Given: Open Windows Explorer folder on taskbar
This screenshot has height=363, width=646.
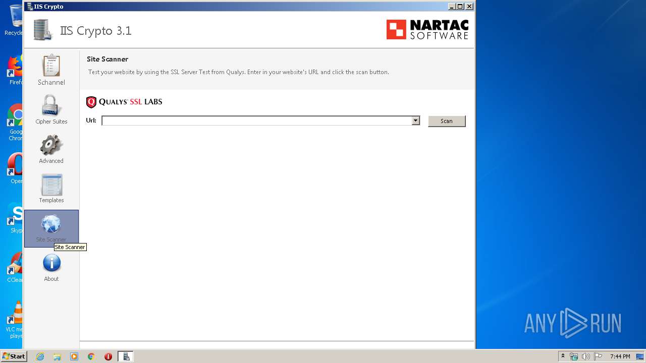Looking at the screenshot, I should [57, 356].
